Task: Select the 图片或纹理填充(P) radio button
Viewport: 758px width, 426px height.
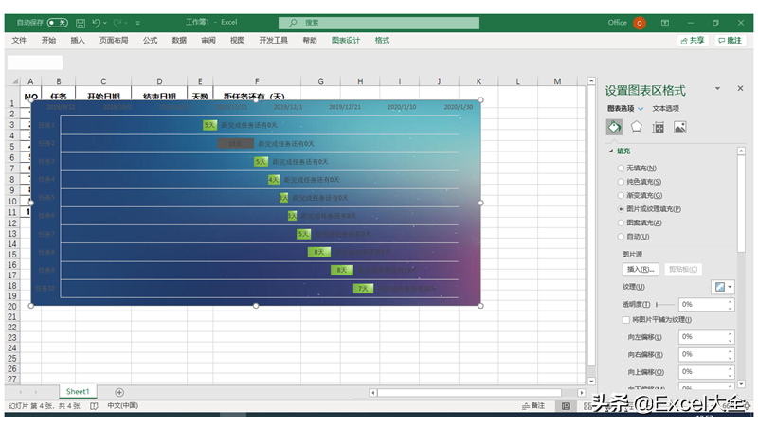Action: [621, 209]
